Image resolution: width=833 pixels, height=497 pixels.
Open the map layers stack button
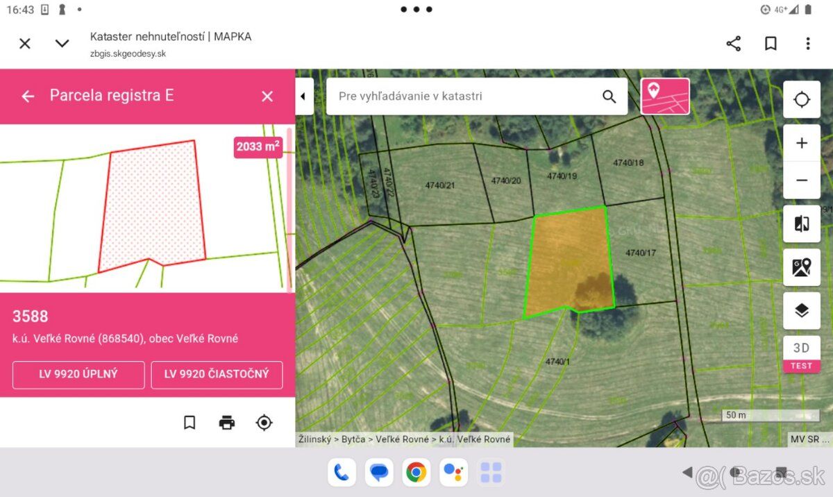tap(802, 310)
